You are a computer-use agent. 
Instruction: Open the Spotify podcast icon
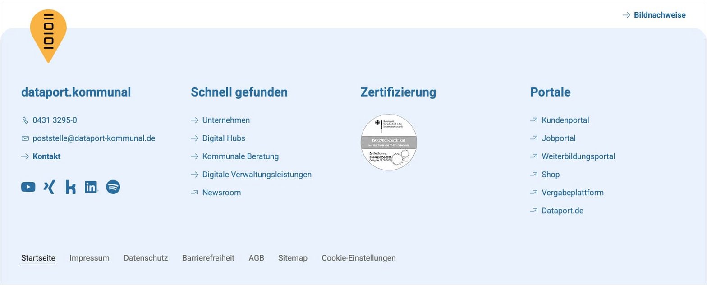point(113,187)
